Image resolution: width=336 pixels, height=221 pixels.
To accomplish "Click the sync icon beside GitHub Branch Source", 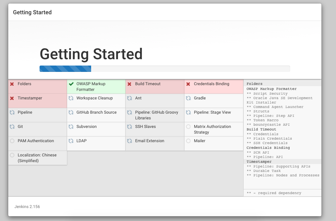I will (71, 112).
